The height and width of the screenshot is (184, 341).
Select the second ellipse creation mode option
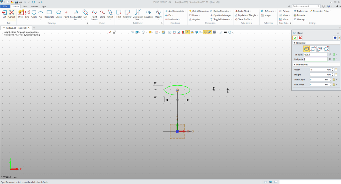point(313,48)
